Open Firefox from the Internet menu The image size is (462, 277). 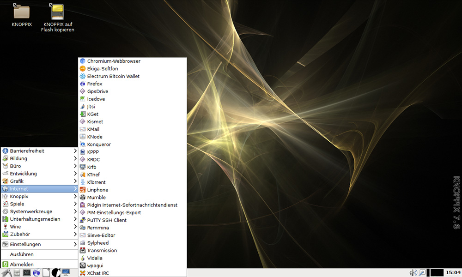pos(94,84)
